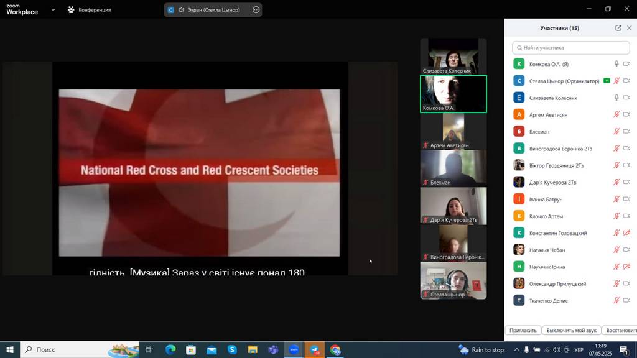Click the Пригласить button
This screenshot has width=637, height=358.
pos(523,331)
